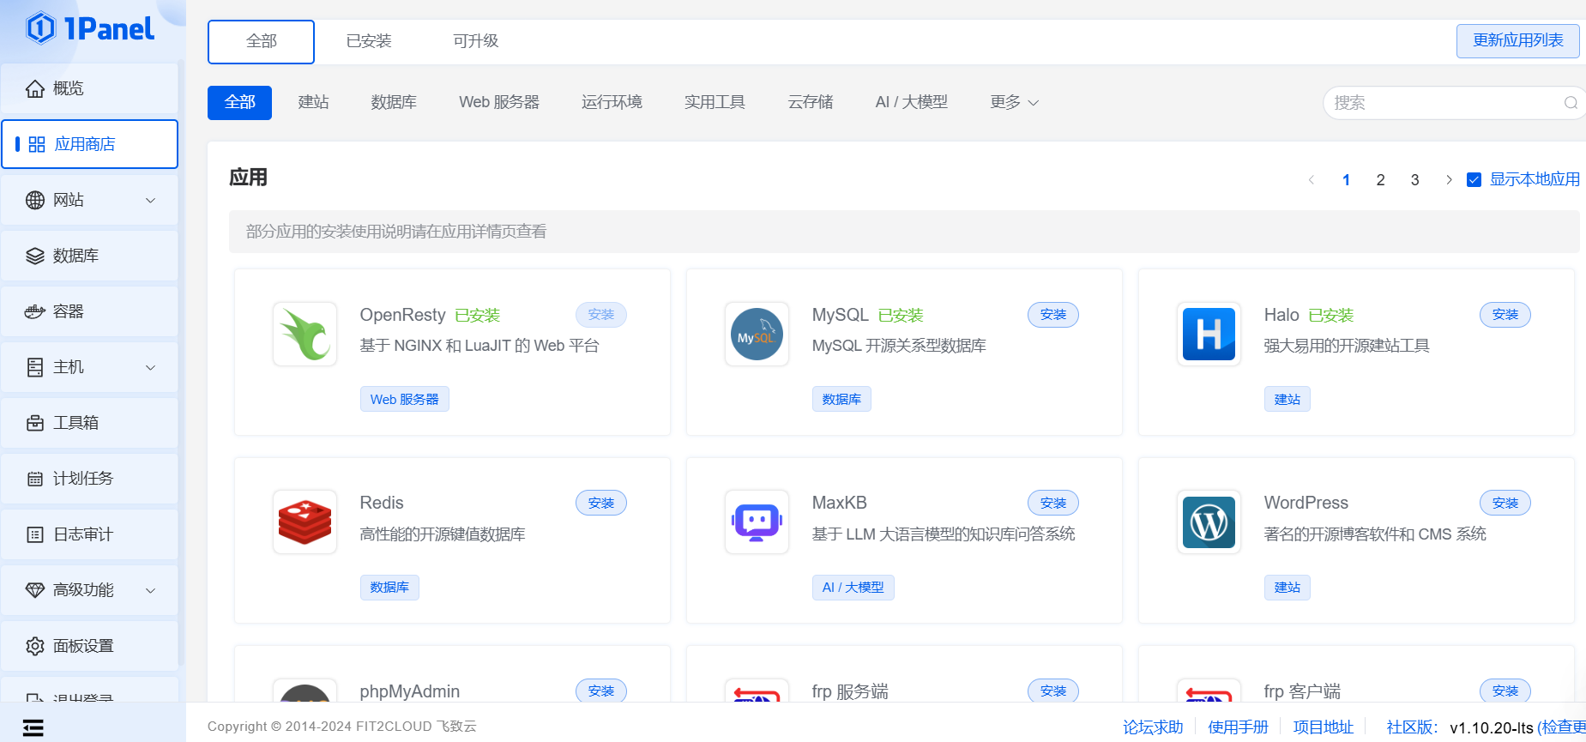This screenshot has height=742, width=1586.
Task: Filter by Web 服务器 category
Action: (499, 102)
